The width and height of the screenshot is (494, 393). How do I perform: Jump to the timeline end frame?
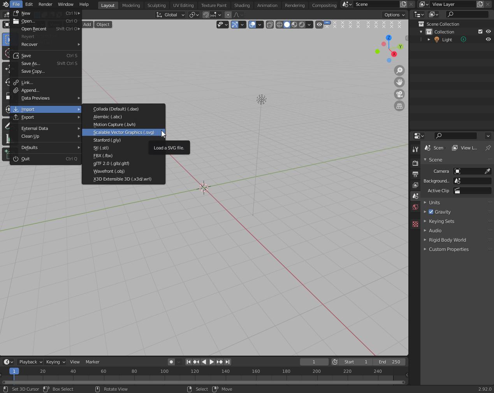(228, 362)
